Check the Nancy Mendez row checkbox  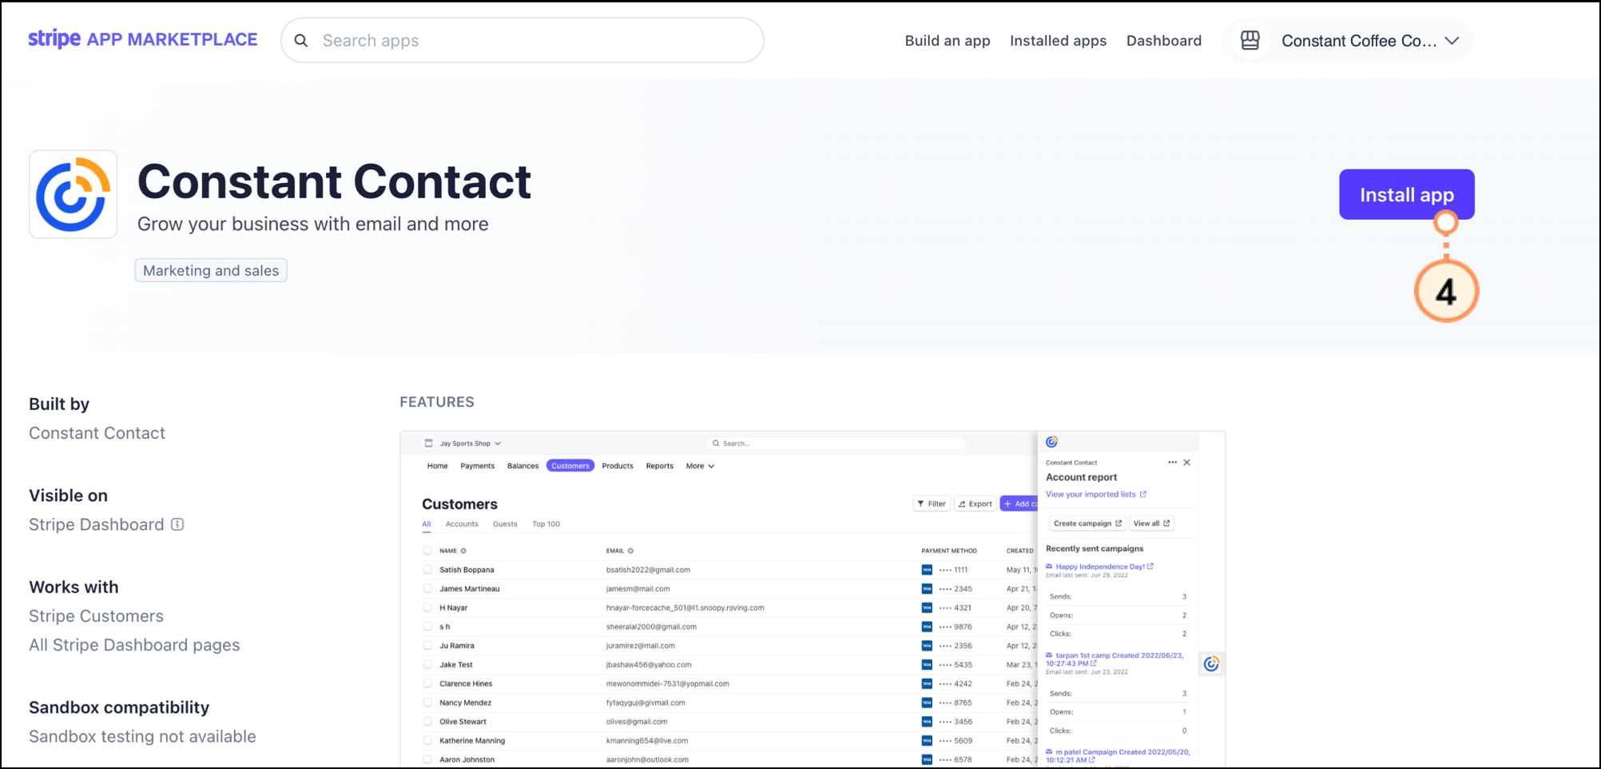point(427,703)
